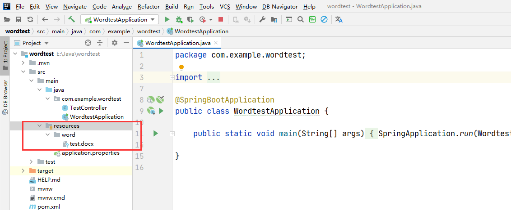Screen dimensions: 511x210
Task: Open the Refactor menu
Action: [x=149, y=6]
